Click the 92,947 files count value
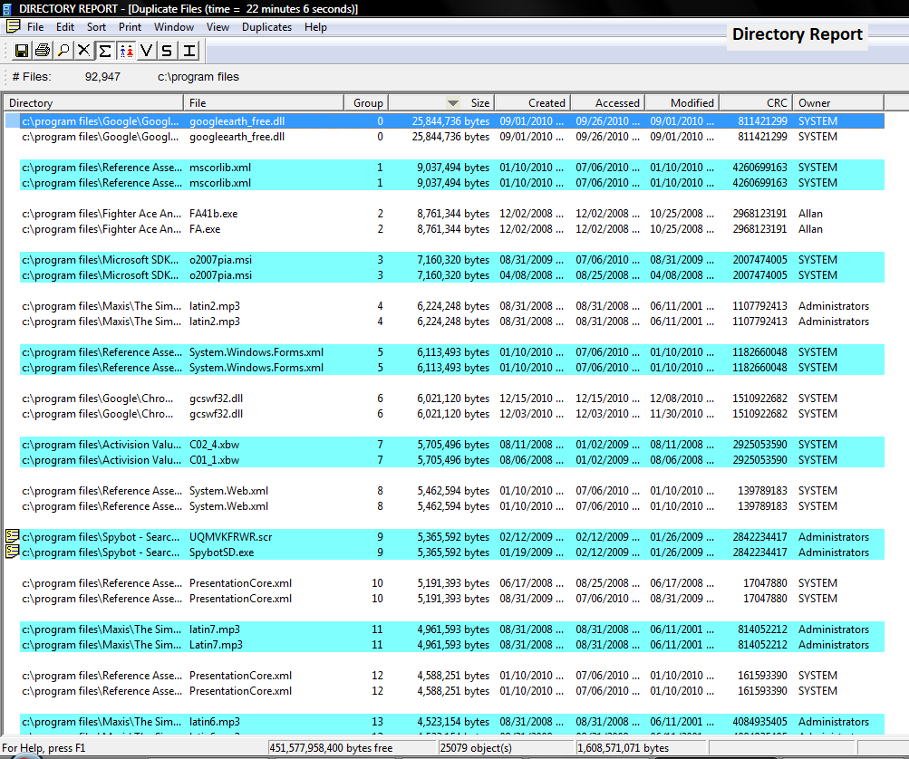Screen dimensions: 909x759 [102, 76]
